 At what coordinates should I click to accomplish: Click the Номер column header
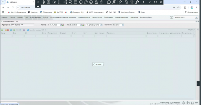pyautogui.click(x=6, y=33)
